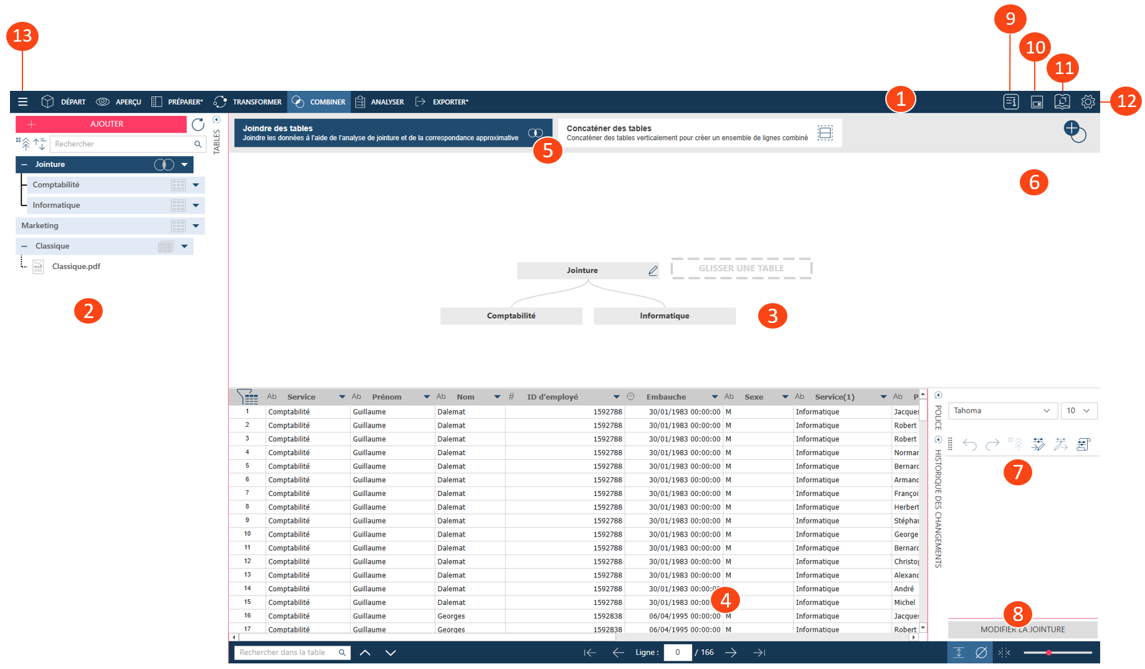Click the pencil icon on the Jointure box
Image resolution: width=1145 pixels, height=669 pixels.
[x=652, y=271]
